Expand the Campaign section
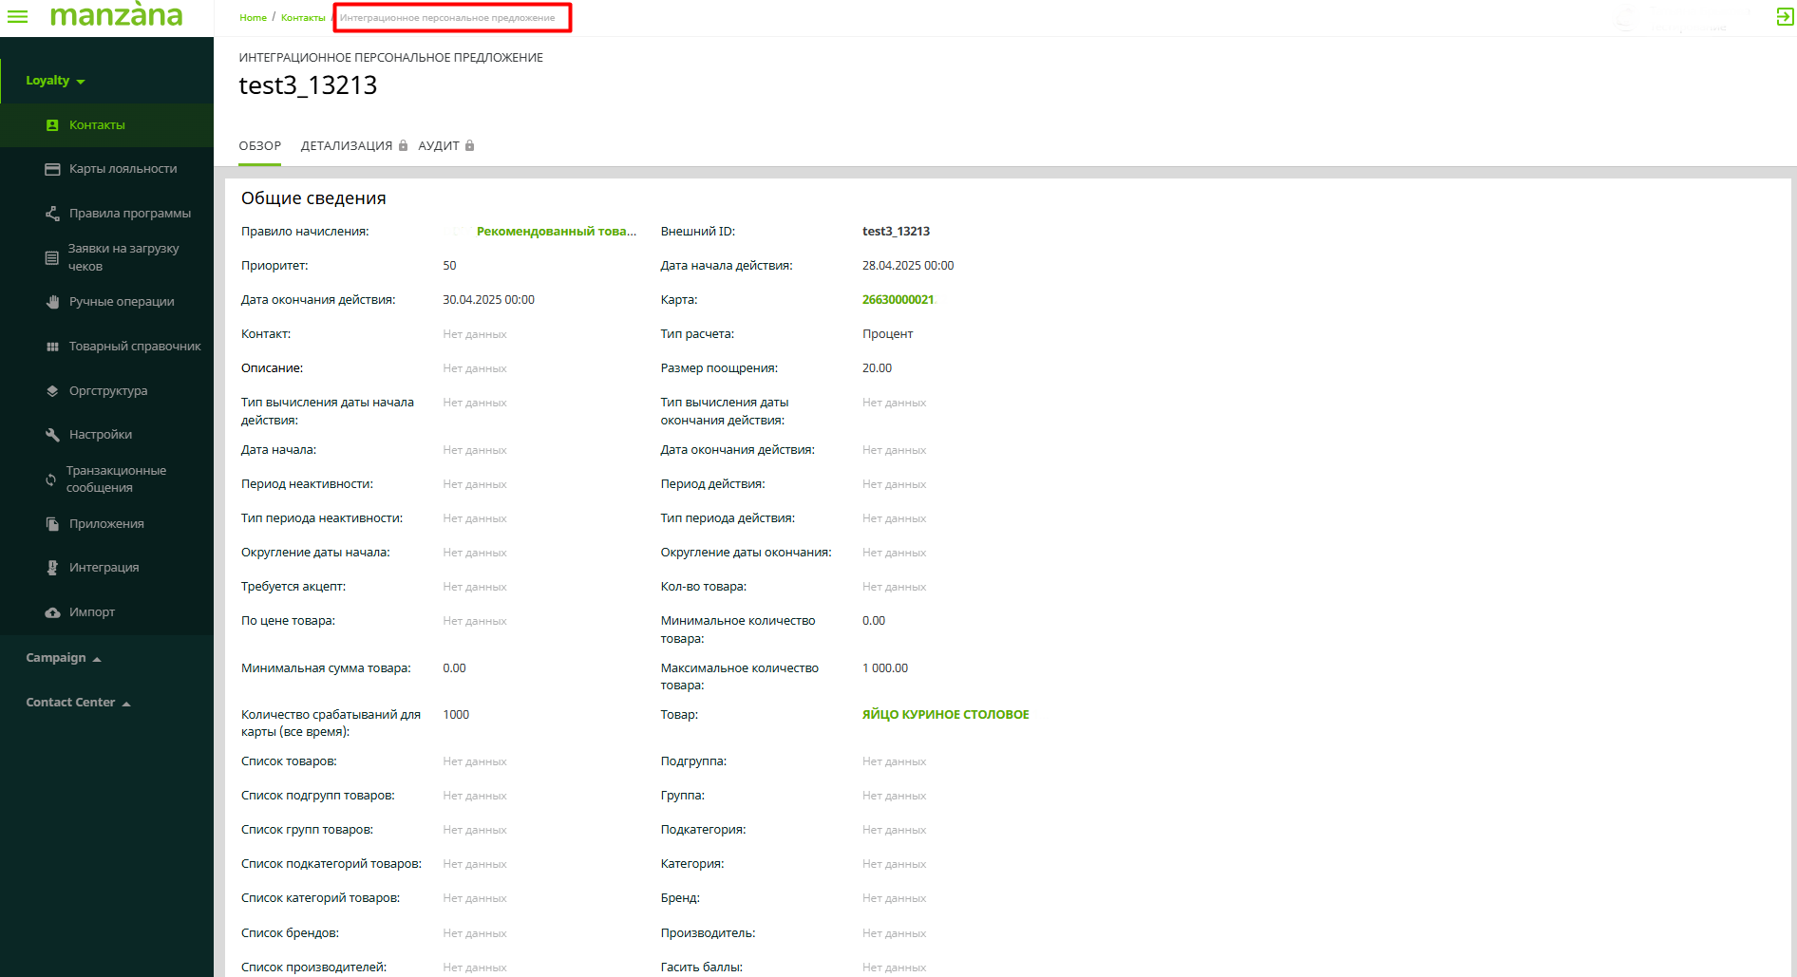The height and width of the screenshot is (977, 1797). tap(63, 658)
